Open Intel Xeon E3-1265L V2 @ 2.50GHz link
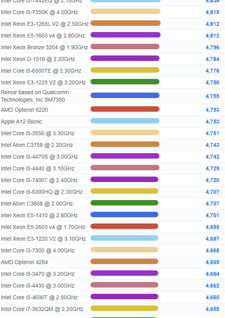This screenshot has width=225, height=318. [x=45, y=24]
